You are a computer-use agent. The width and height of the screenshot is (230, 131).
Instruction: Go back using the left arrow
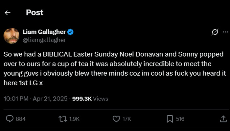8,13
